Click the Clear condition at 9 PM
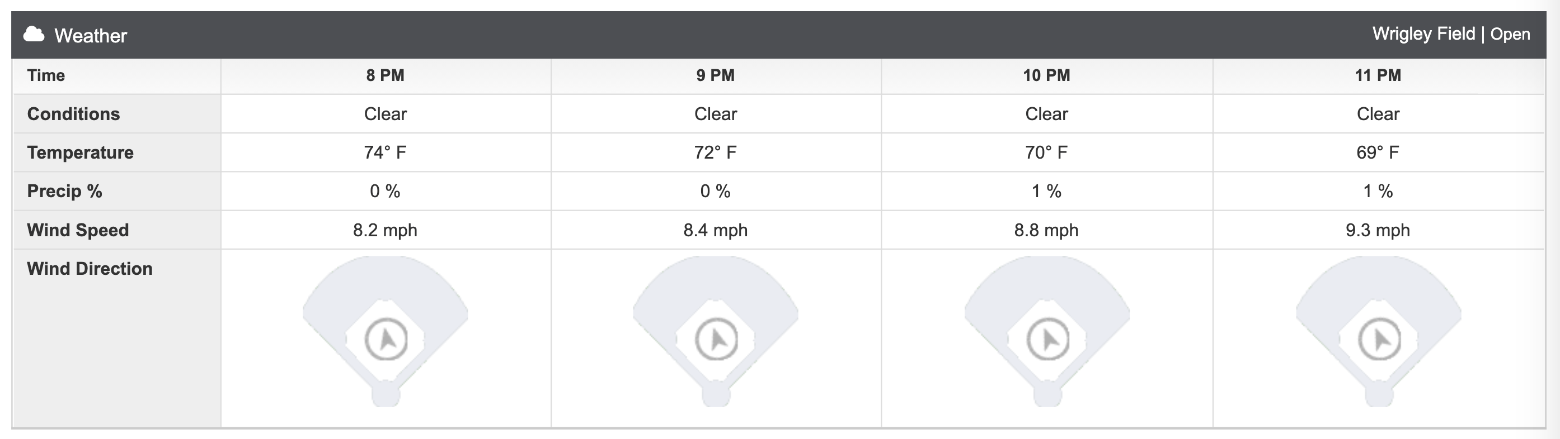Image resolution: width=1560 pixels, height=439 pixels. (x=716, y=114)
